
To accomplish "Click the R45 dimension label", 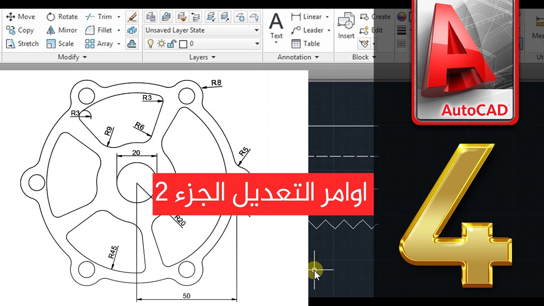I will click(x=112, y=252).
